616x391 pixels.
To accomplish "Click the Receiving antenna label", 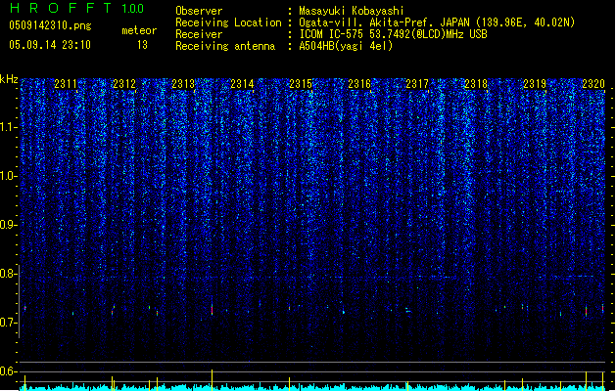I will pyautogui.click(x=225, y=46).
